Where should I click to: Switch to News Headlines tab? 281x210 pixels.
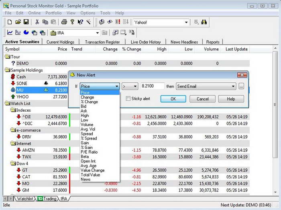pyautogui.click(x=184, y=42)
